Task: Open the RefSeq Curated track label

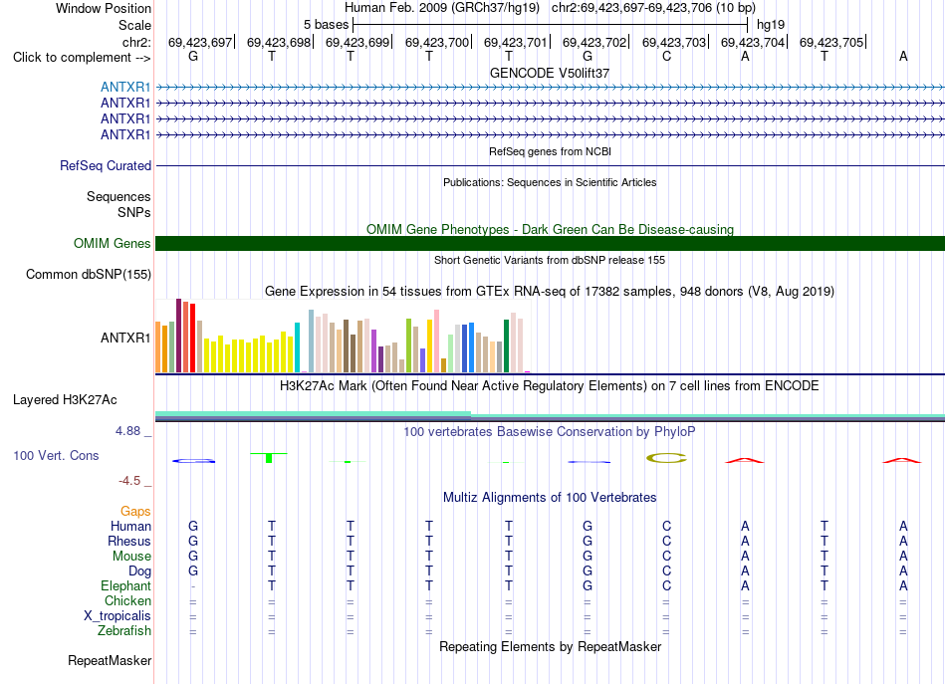Action: (x=105, y=165)
